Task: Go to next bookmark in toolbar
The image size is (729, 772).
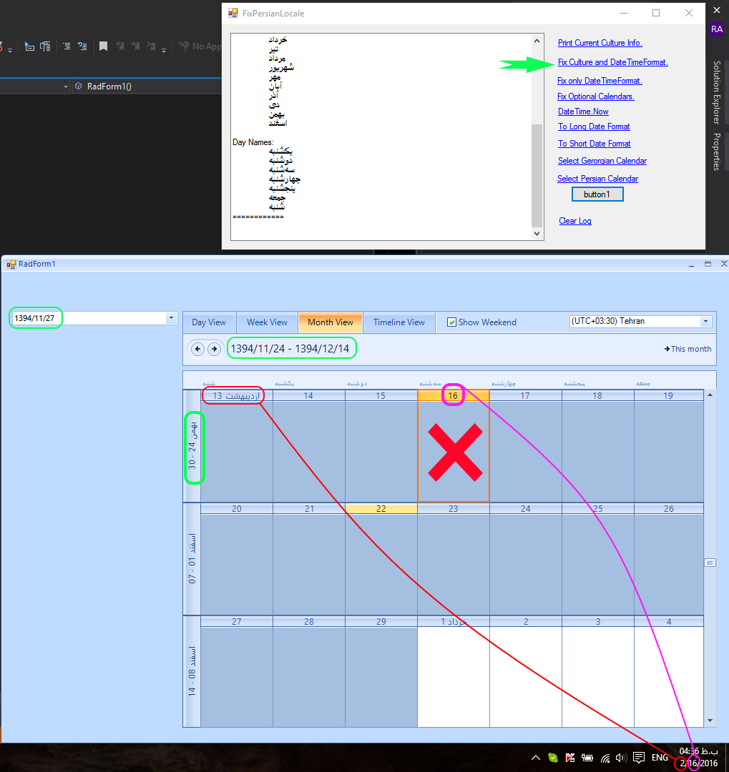Action: coord(135,46)
